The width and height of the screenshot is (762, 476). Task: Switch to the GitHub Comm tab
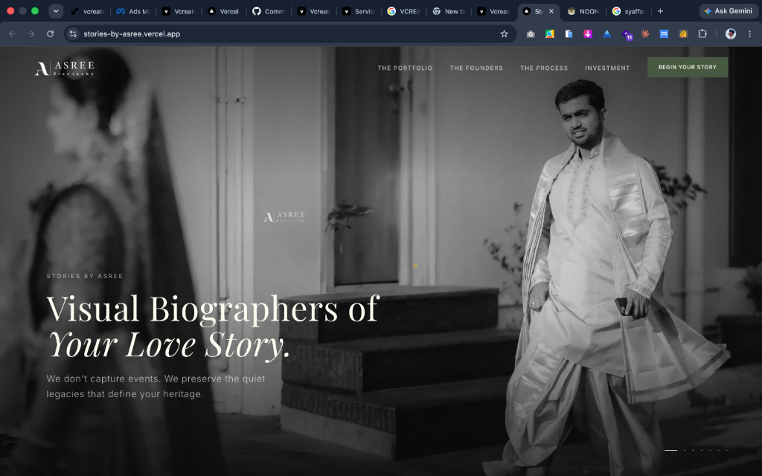pyautogui.click(x=268, y=11)
